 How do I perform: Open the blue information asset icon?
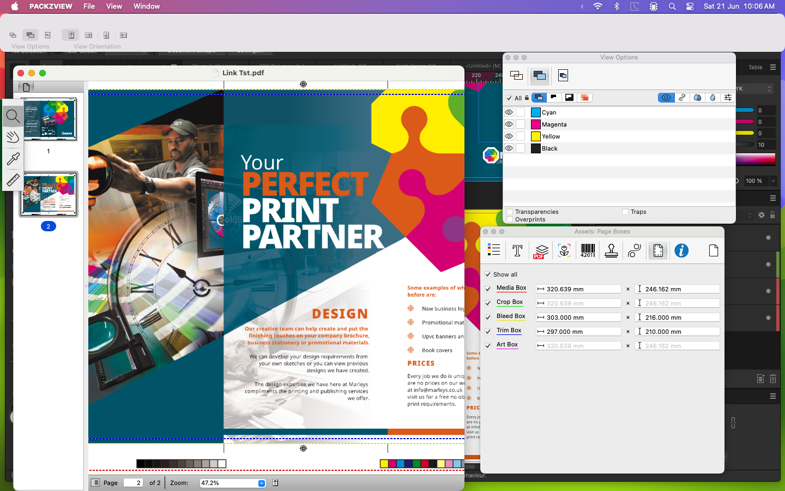tap(681, 250)
